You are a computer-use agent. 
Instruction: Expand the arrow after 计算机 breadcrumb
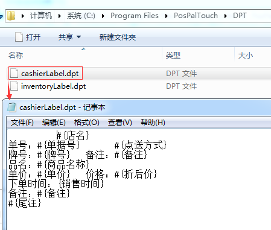tap(60, 16)
